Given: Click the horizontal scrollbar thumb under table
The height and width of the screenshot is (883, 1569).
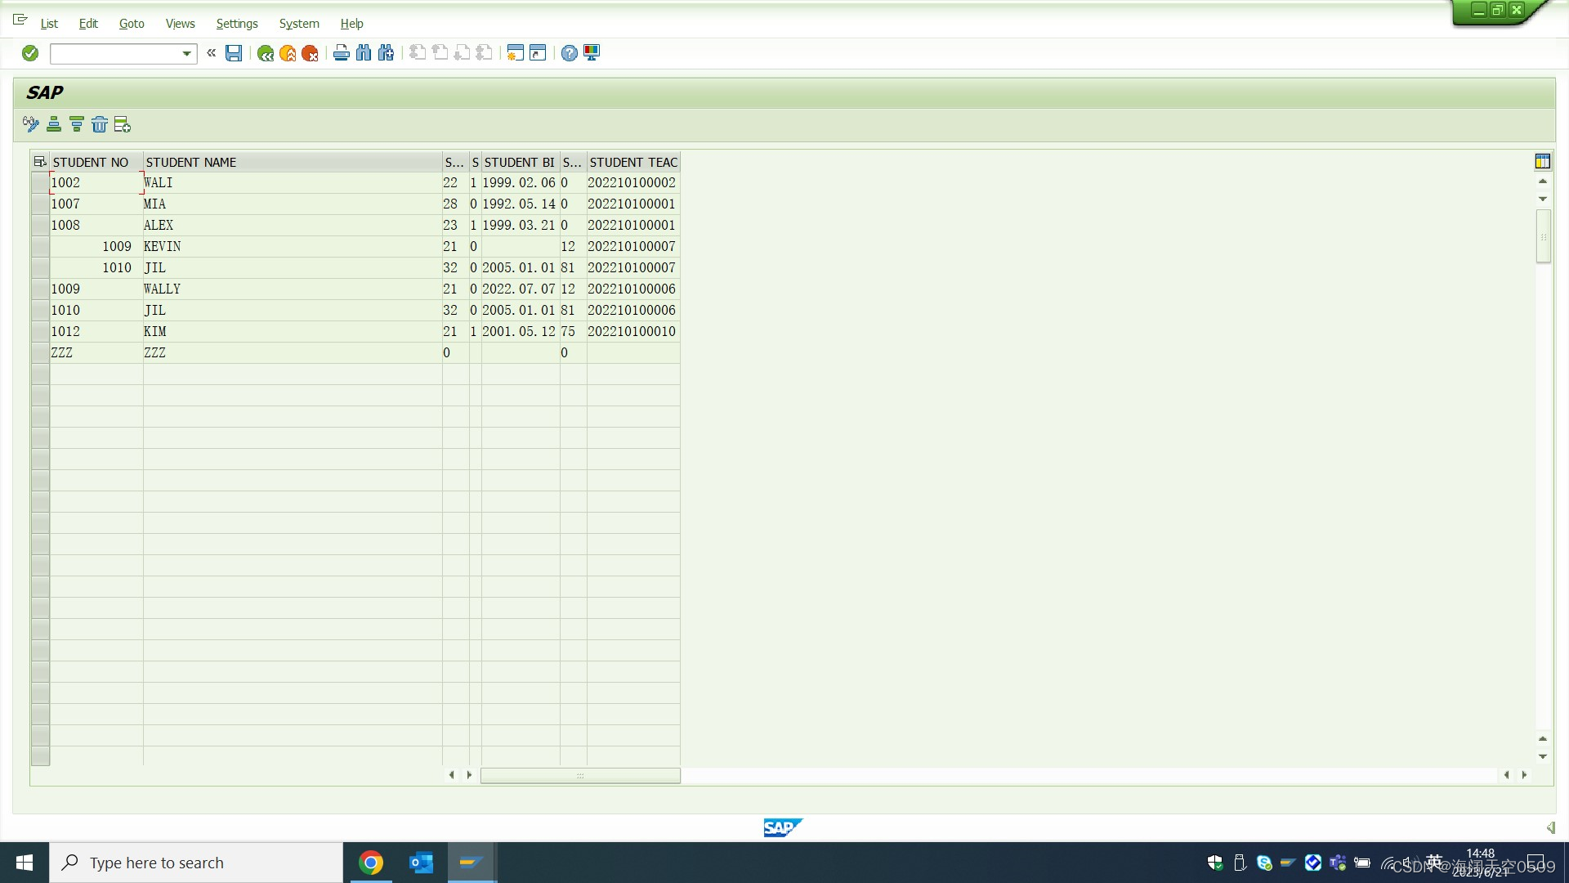Looking at the screenshot, I should [x=580, y=775].
